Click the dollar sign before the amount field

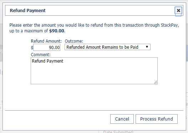(32, 48)
